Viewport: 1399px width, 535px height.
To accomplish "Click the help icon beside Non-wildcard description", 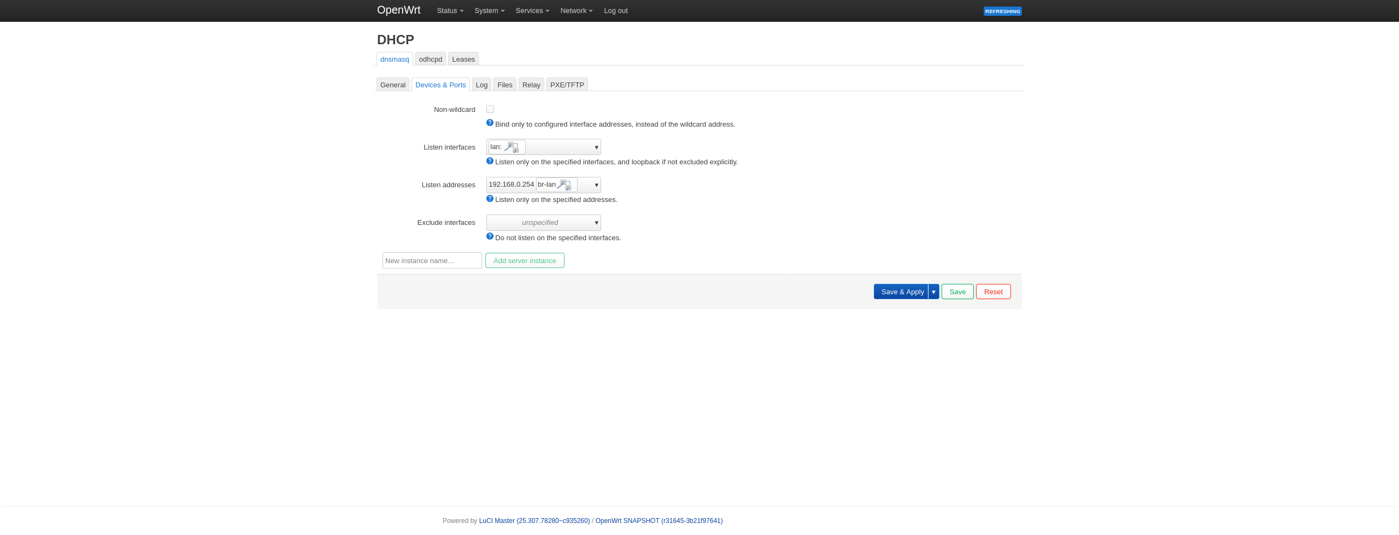I will pyautogui.click(x=490, y=123).
